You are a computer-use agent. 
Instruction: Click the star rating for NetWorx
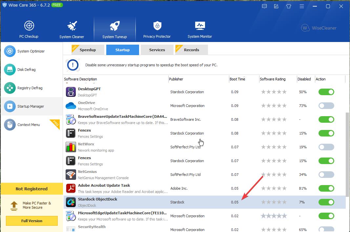click(274, 147)
